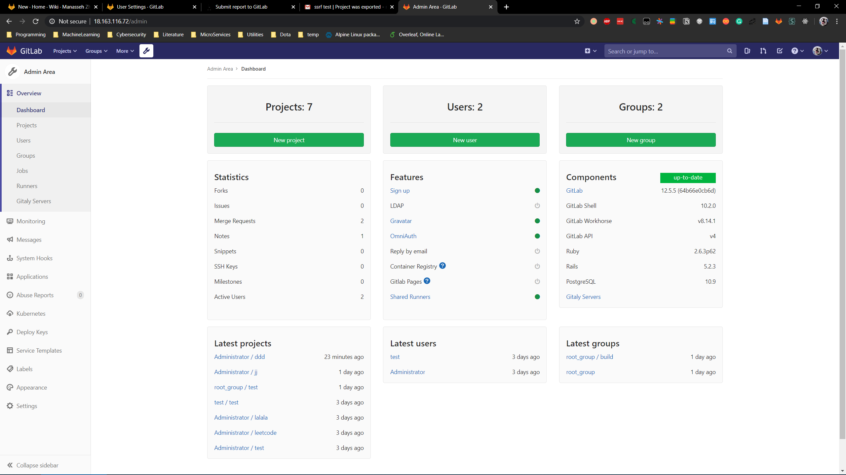Click the GitLab fox logo
The width and height of the screenshot is (846, 475).
[x=12, y=51]
